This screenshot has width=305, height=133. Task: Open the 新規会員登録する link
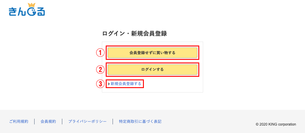click(x=126, y=84)
